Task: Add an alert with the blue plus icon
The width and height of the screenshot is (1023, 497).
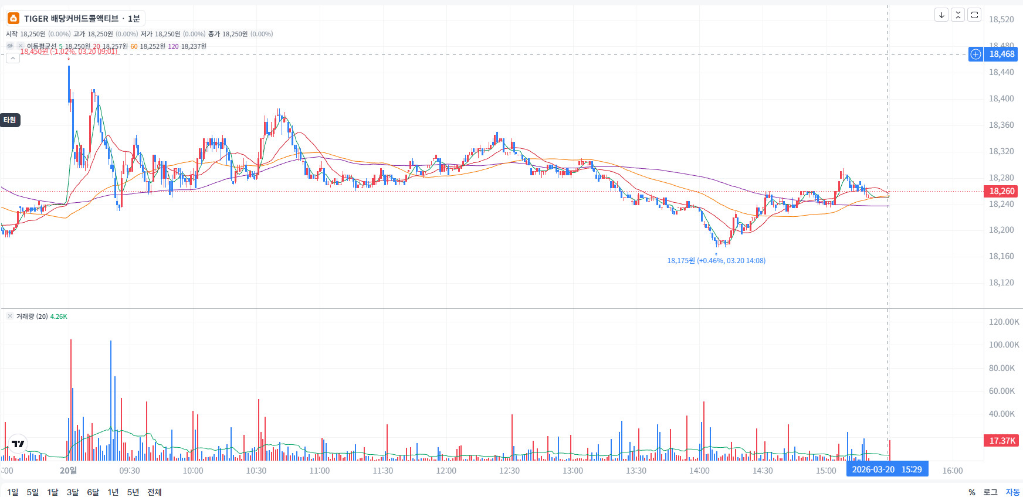Action: coord(975,54)
